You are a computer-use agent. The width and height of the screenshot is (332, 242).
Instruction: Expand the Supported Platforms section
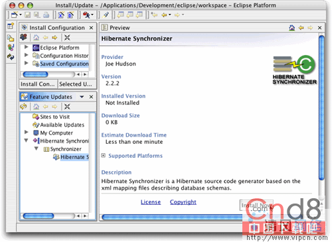pos(104,155)
